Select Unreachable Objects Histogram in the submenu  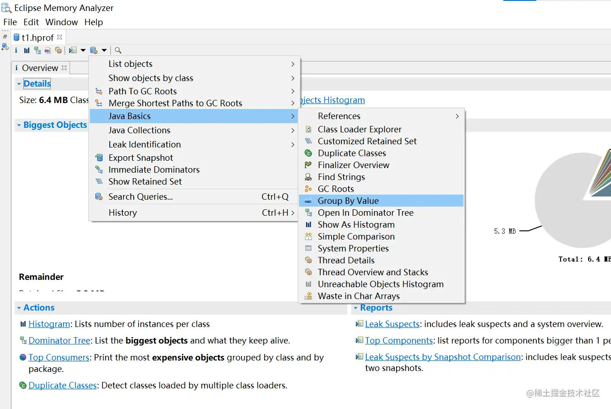tap(382, 284)
